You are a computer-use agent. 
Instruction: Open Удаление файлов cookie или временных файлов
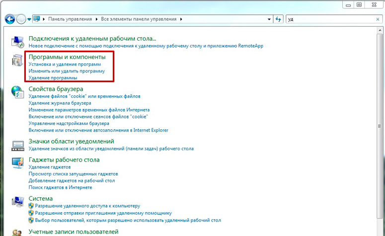pos(84,96)
